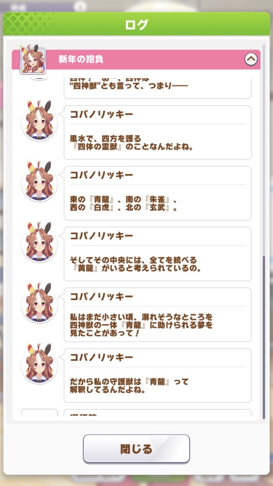This screenshot has height=486, width=273.
Task: Collapse the 新年の抱負 story section
Action: 251,59
